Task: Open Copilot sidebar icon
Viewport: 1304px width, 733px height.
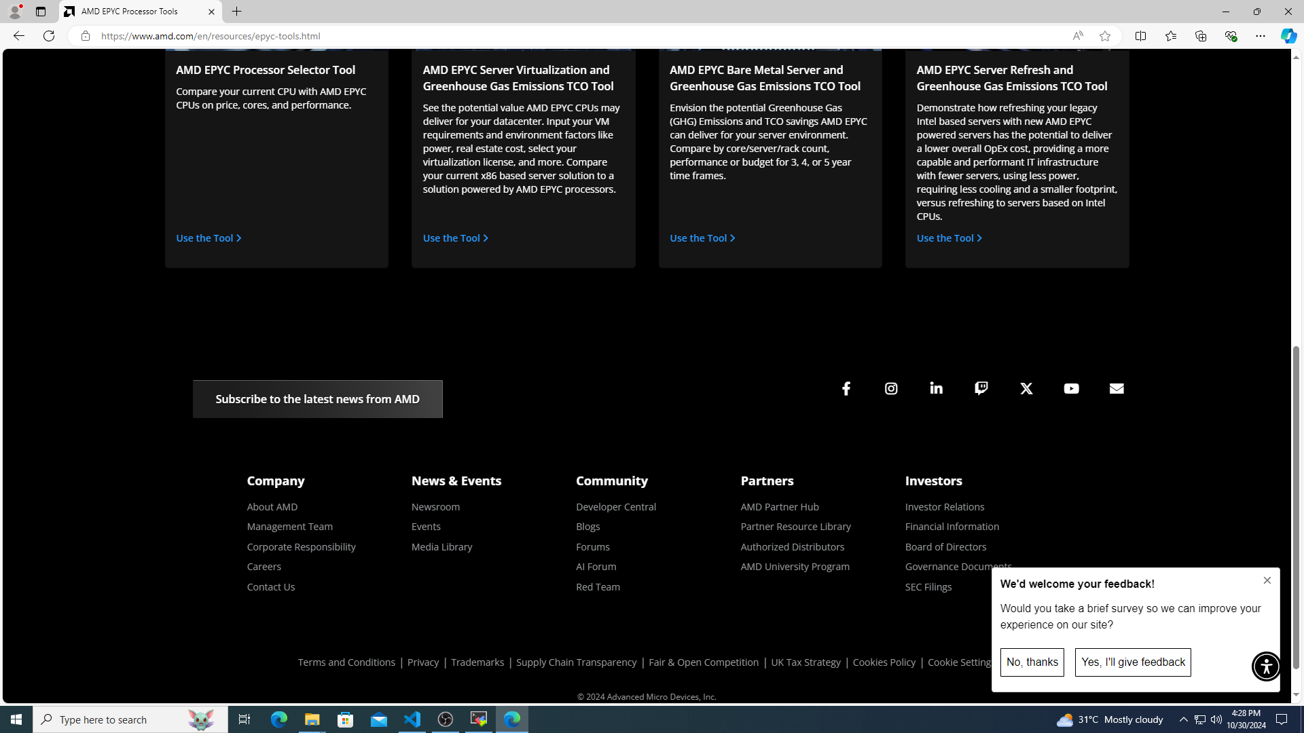Action: coord(1288,36)
